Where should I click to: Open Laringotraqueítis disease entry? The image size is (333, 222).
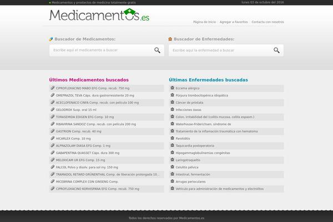(x=188, y=160)
